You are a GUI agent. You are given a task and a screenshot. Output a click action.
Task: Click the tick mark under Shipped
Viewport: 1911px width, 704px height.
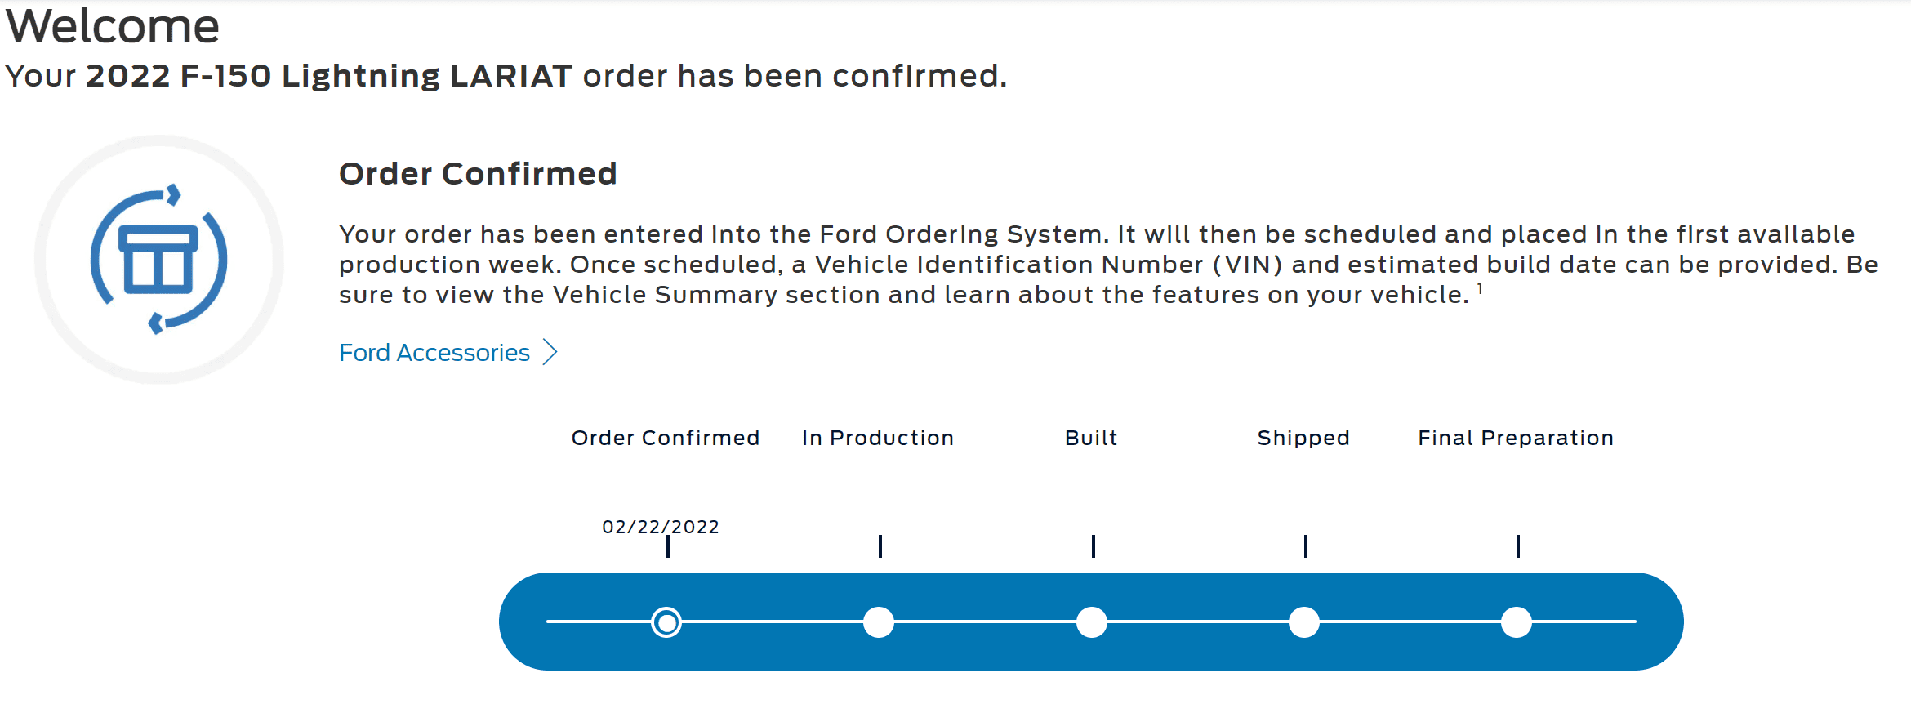point(1306,546)
